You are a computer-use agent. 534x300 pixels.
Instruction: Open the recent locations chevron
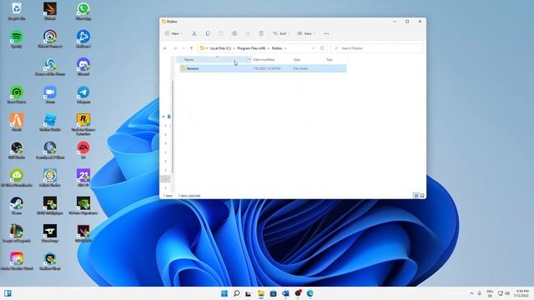(x=184, y=48)
